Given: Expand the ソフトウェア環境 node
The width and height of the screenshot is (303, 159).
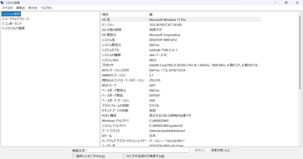Looking at the screenshot, I should (x=3, y=29).
